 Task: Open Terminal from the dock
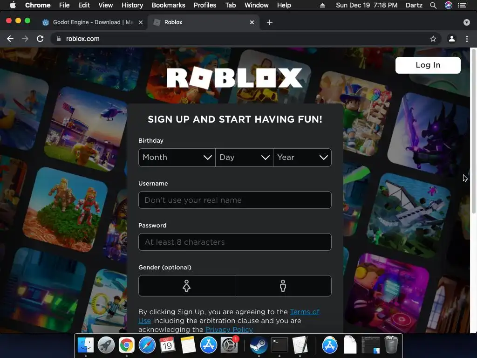279,345
